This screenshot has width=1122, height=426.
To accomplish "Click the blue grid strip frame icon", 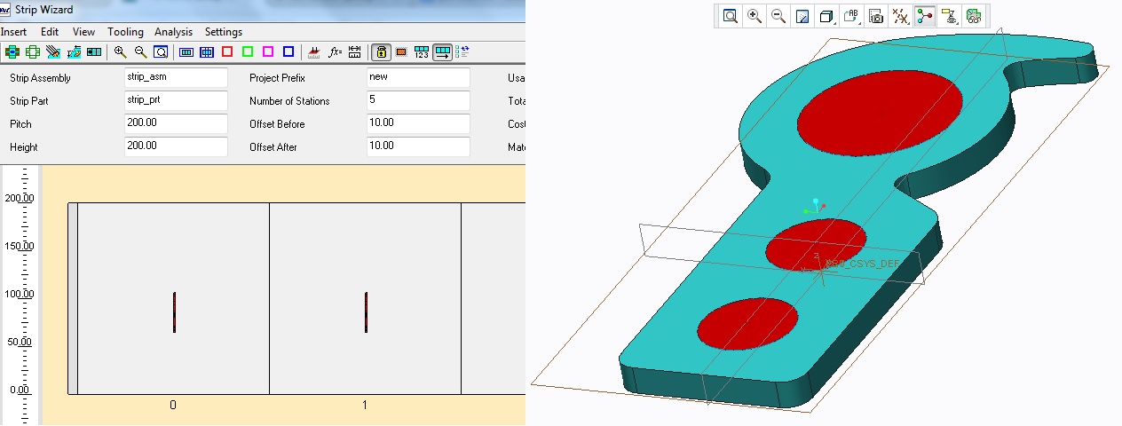I will tap(207, 51).
